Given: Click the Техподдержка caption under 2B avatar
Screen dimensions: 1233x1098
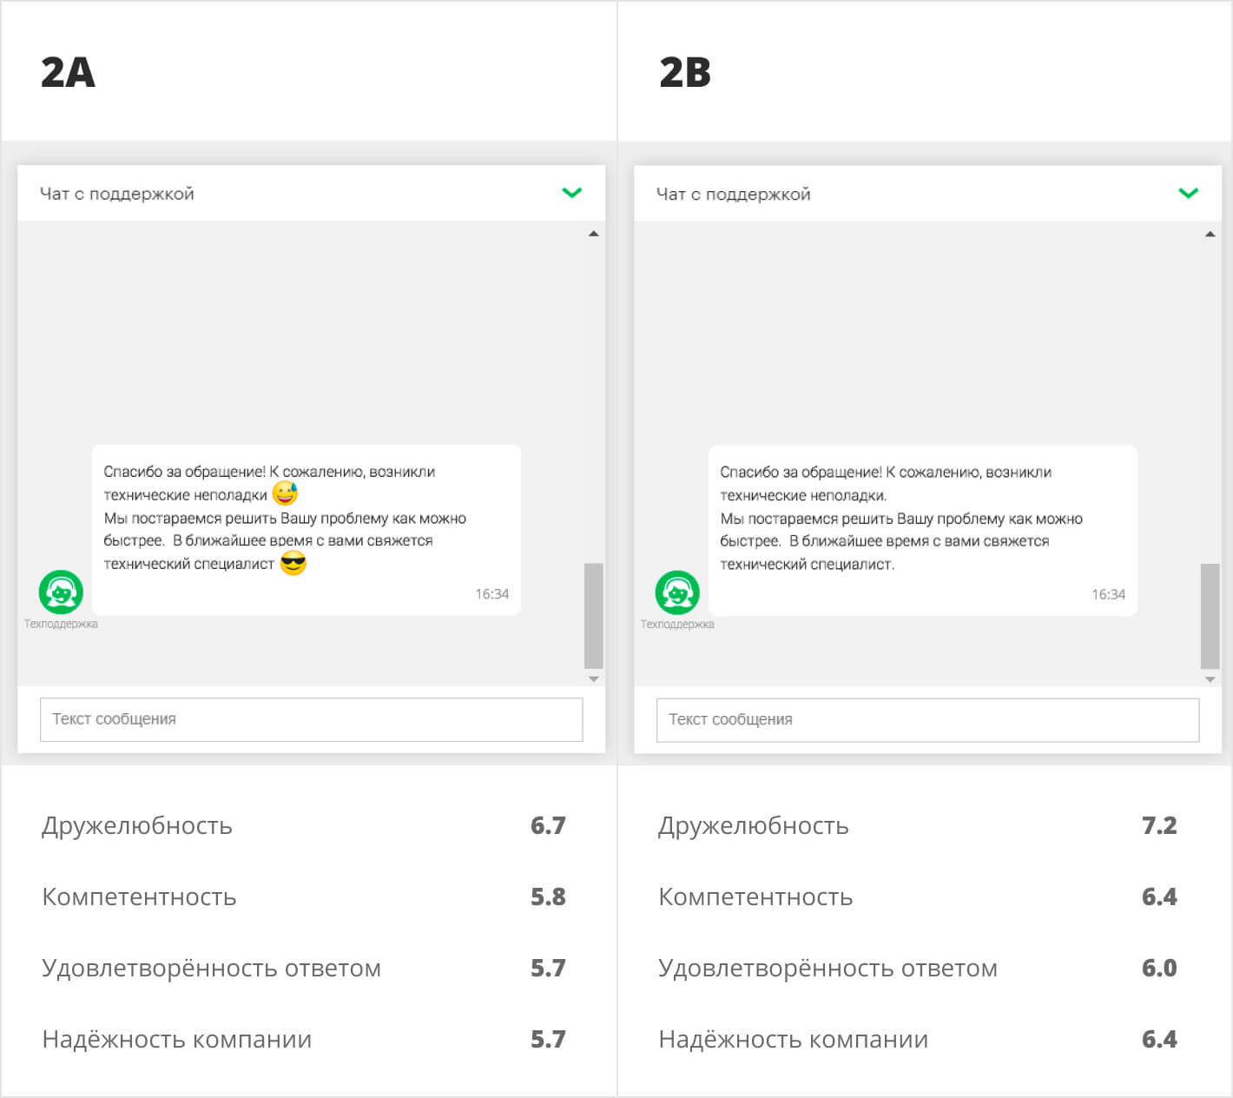Looking at the screenshot, I should click(x=677, y=624).
